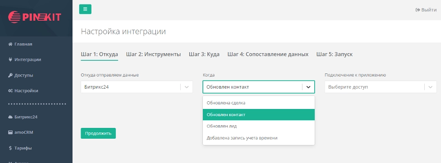The image size is (441, 163).
Task: Click the Подключение к приложению label
Action: [x=355, y=75]
